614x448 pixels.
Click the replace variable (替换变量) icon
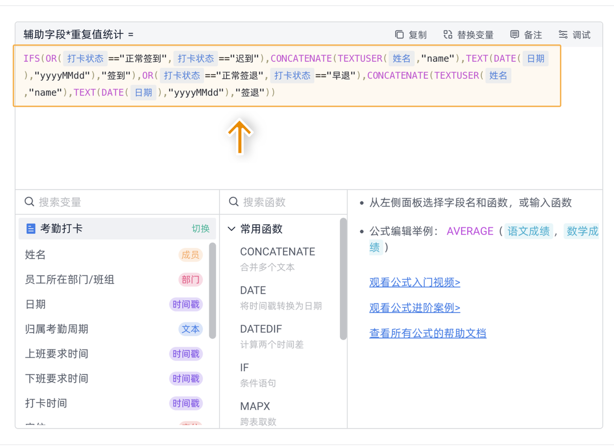(448, 35)
